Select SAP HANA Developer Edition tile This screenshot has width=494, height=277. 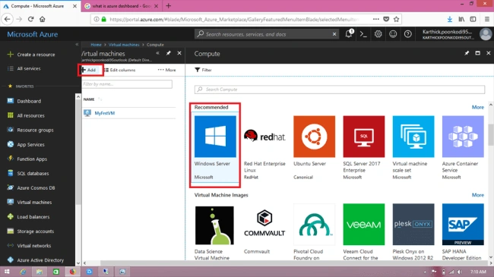[x=463, y=231]
